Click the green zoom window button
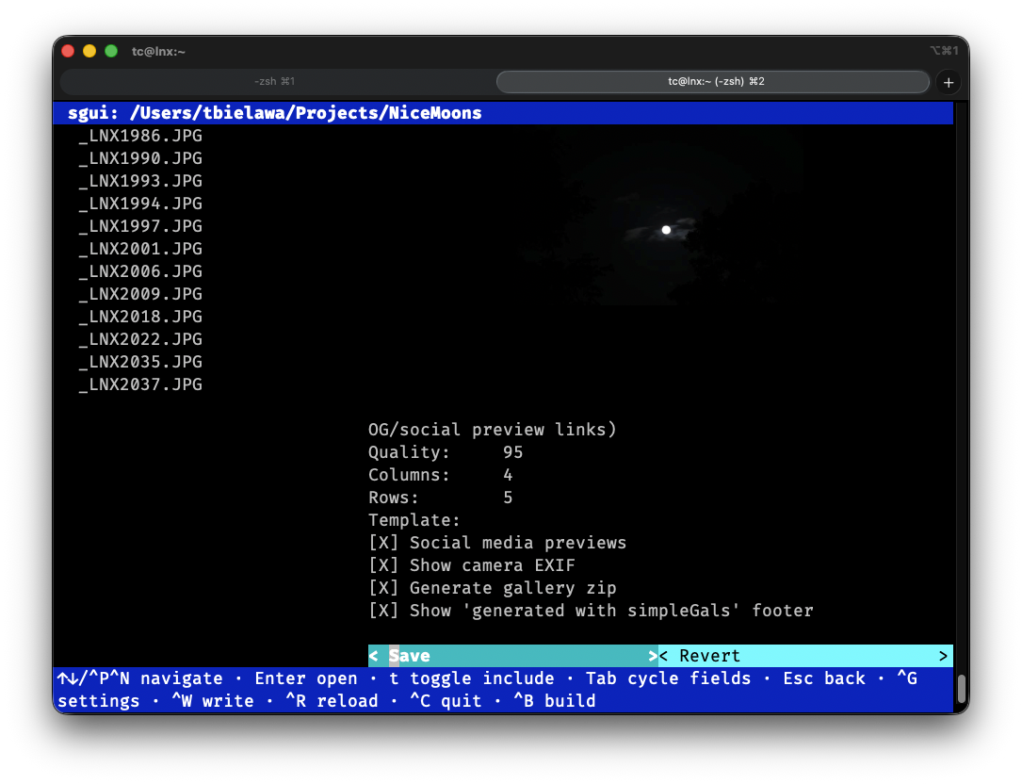This screenshot has height=784, width=1022. pyautogui.click(x=111, y=51)
